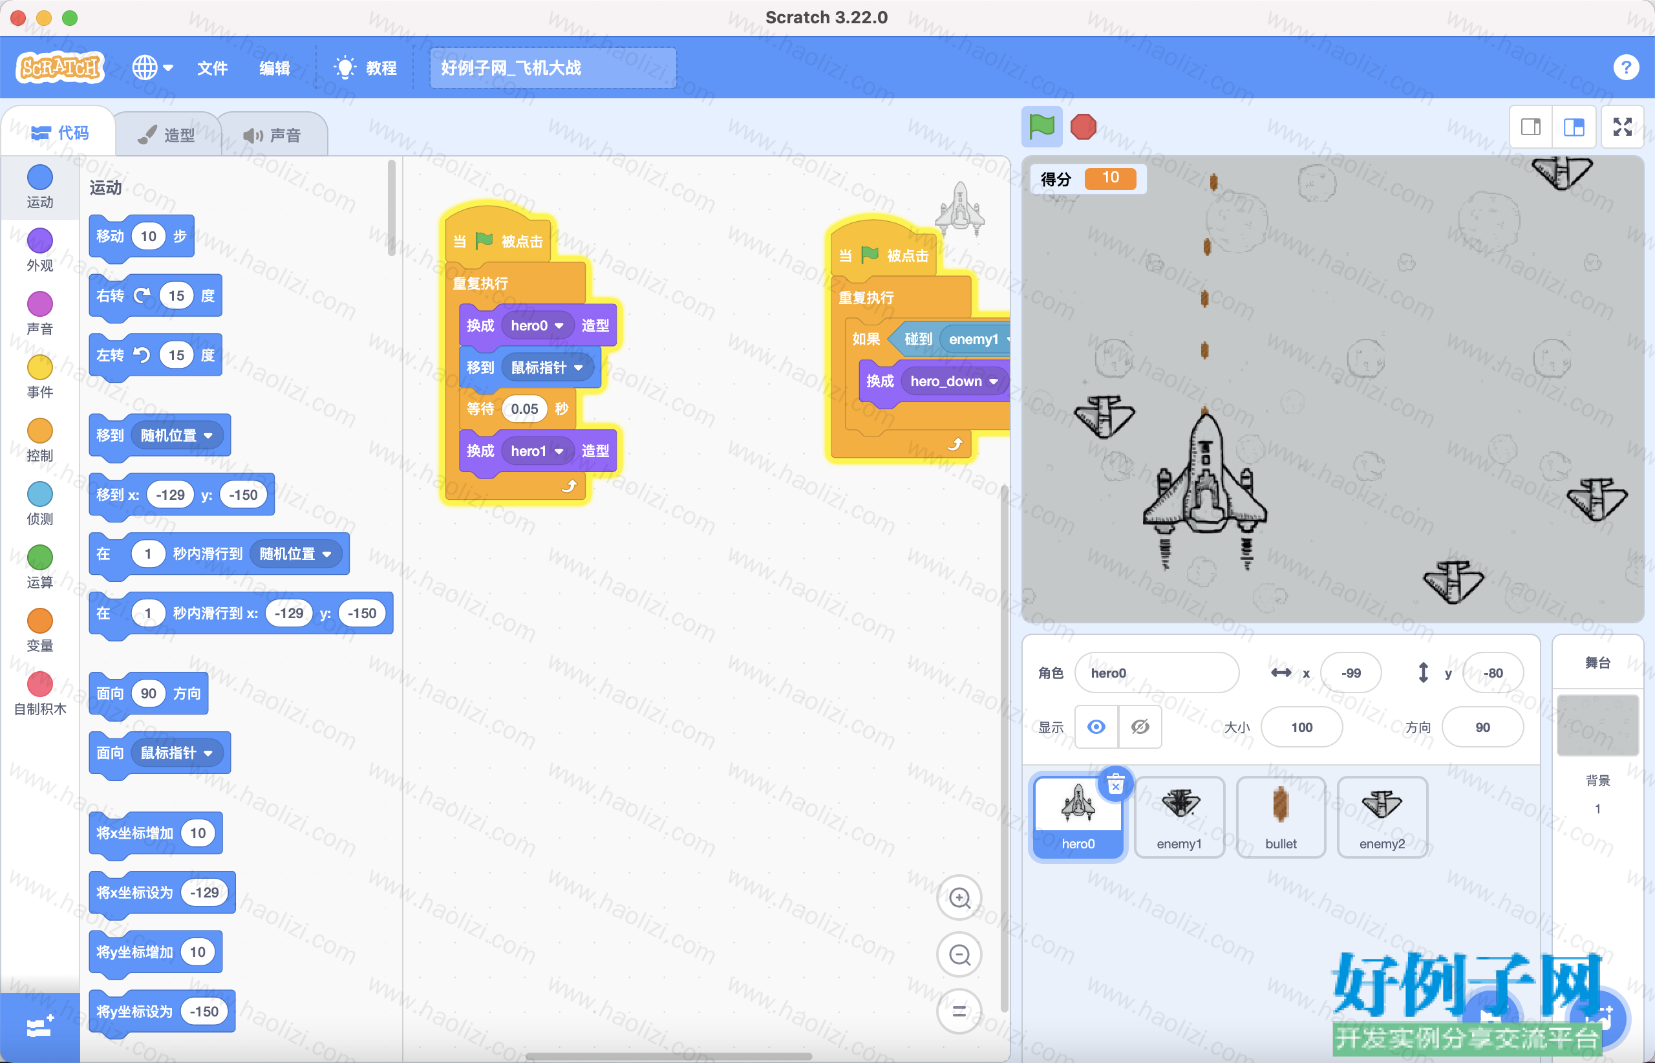This screenshot has width=1655, height=1063.
Task: Expand 随机位置 dropdown in glide block
Action: tap(295, 553)
